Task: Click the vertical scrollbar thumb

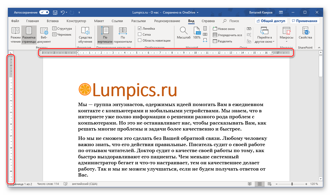Action: [321, 66]
